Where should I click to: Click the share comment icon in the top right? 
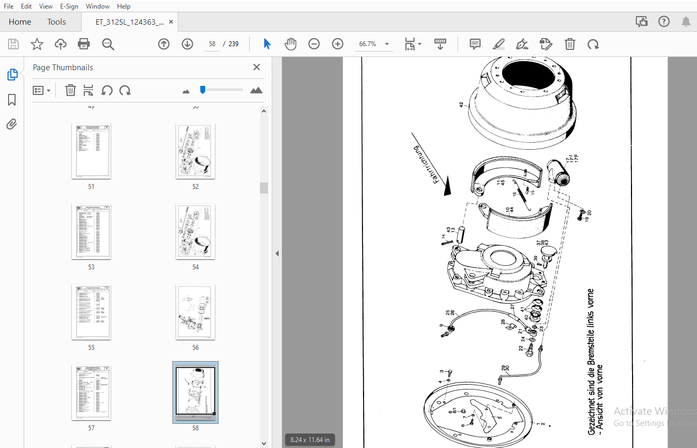coord(642,21)
